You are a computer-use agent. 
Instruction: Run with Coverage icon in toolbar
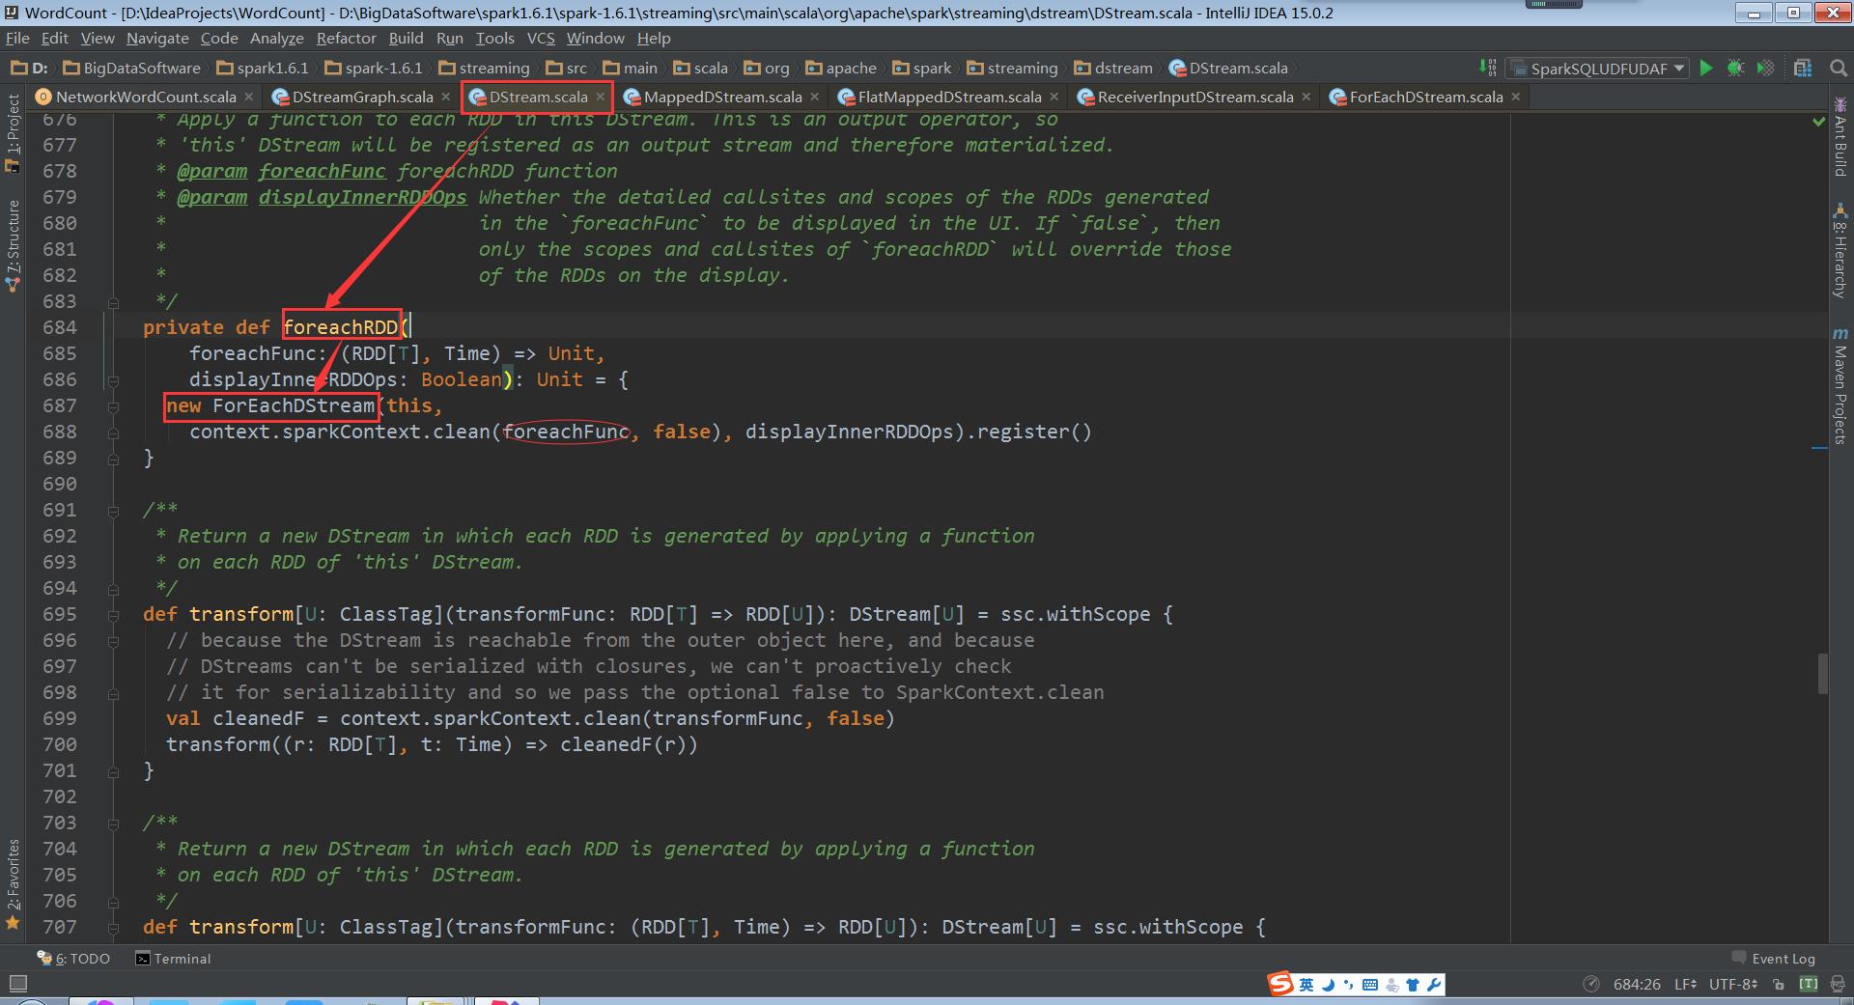1765,68
